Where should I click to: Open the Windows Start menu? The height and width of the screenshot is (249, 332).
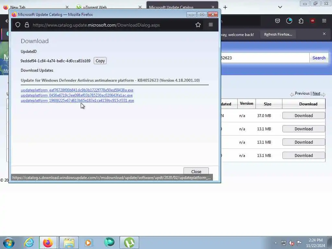pos(9,243)
